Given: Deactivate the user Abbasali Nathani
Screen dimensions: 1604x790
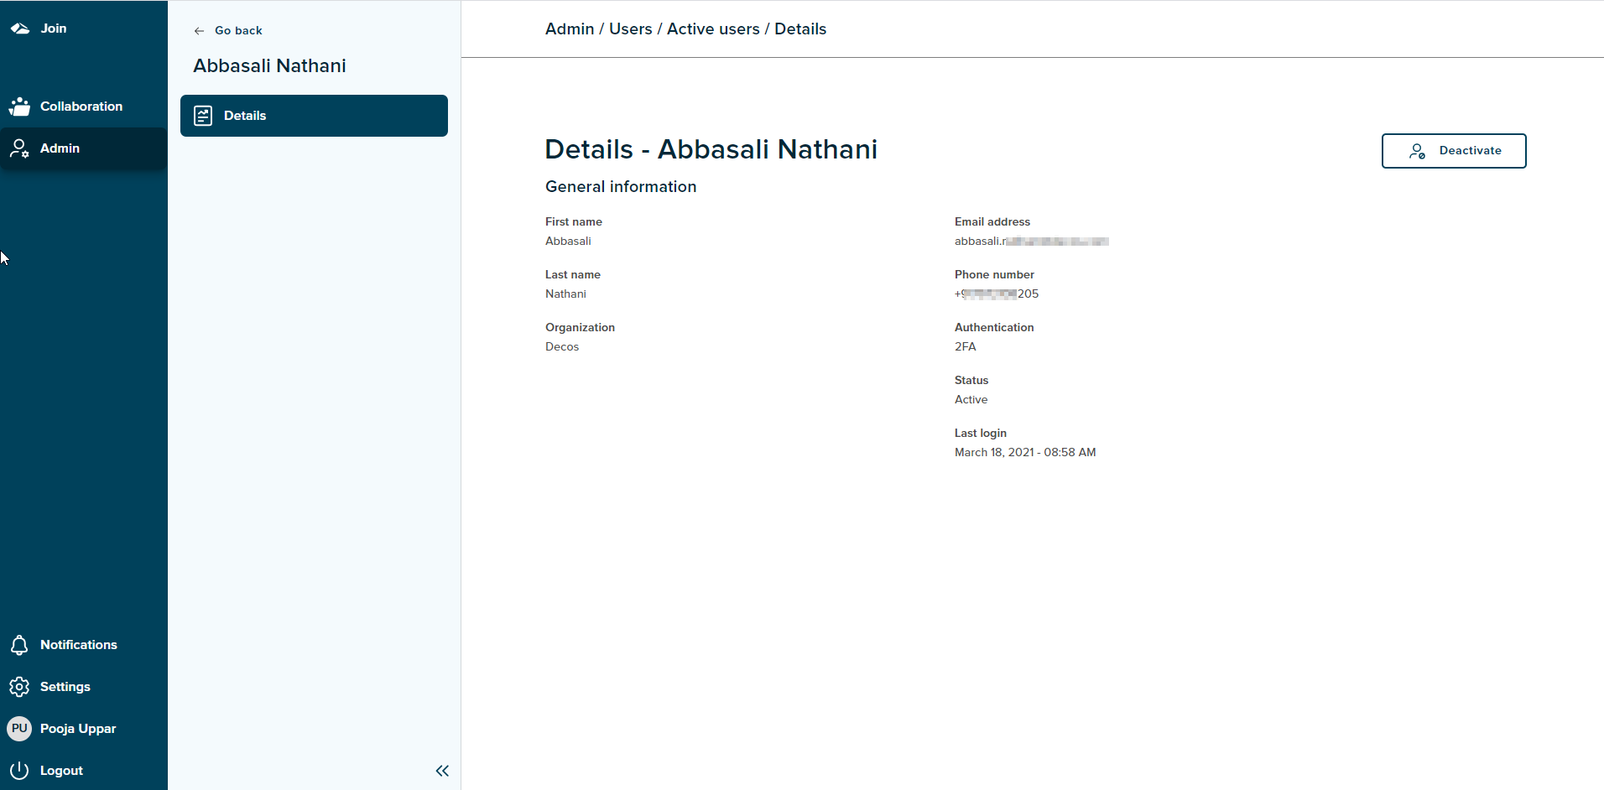Looking at the screenshot, I should pyautogui.click(x=1454, y=151).
